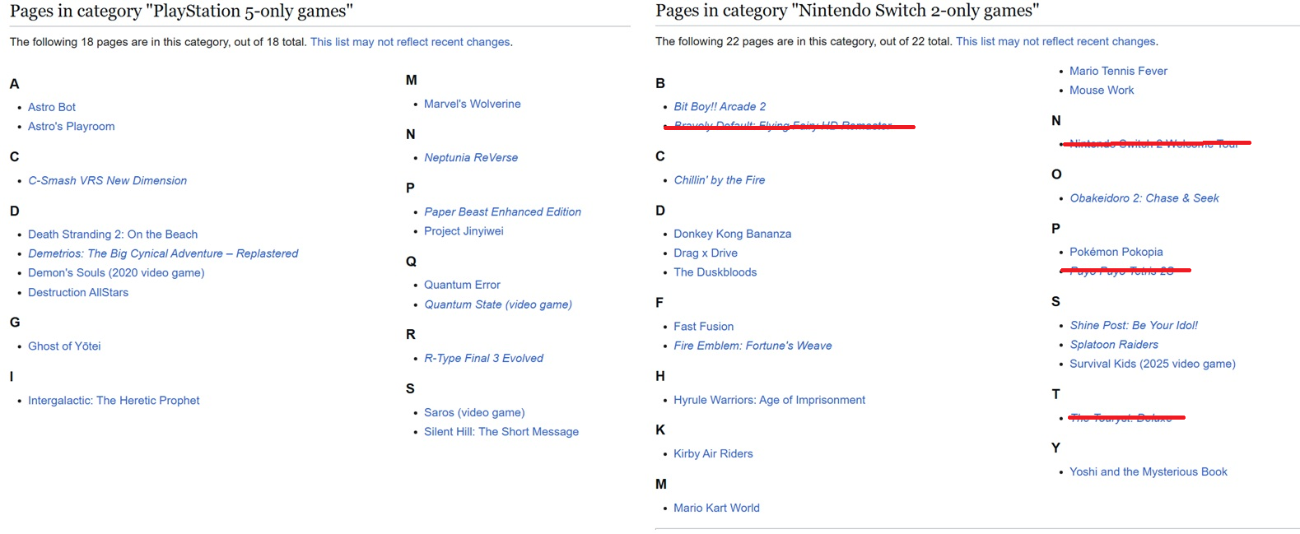Screen dimensions: 1300x534
Task: Open Fire Emblem: Fortune's Weave link
Action: click(x=753, y=346)
